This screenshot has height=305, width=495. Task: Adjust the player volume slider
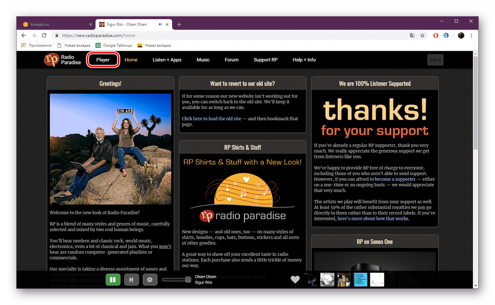[177, 279]
